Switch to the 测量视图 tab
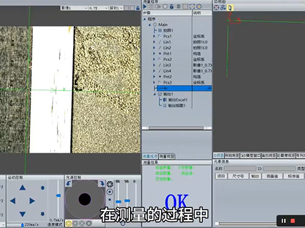 tap(167, 156)
